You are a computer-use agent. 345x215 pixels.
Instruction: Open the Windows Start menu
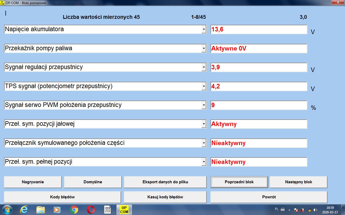[7, 210]
